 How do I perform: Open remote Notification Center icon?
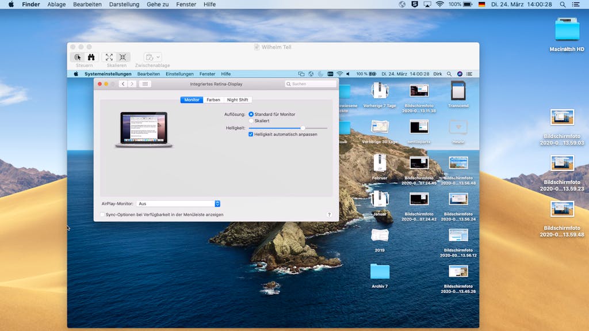[469, 74]
